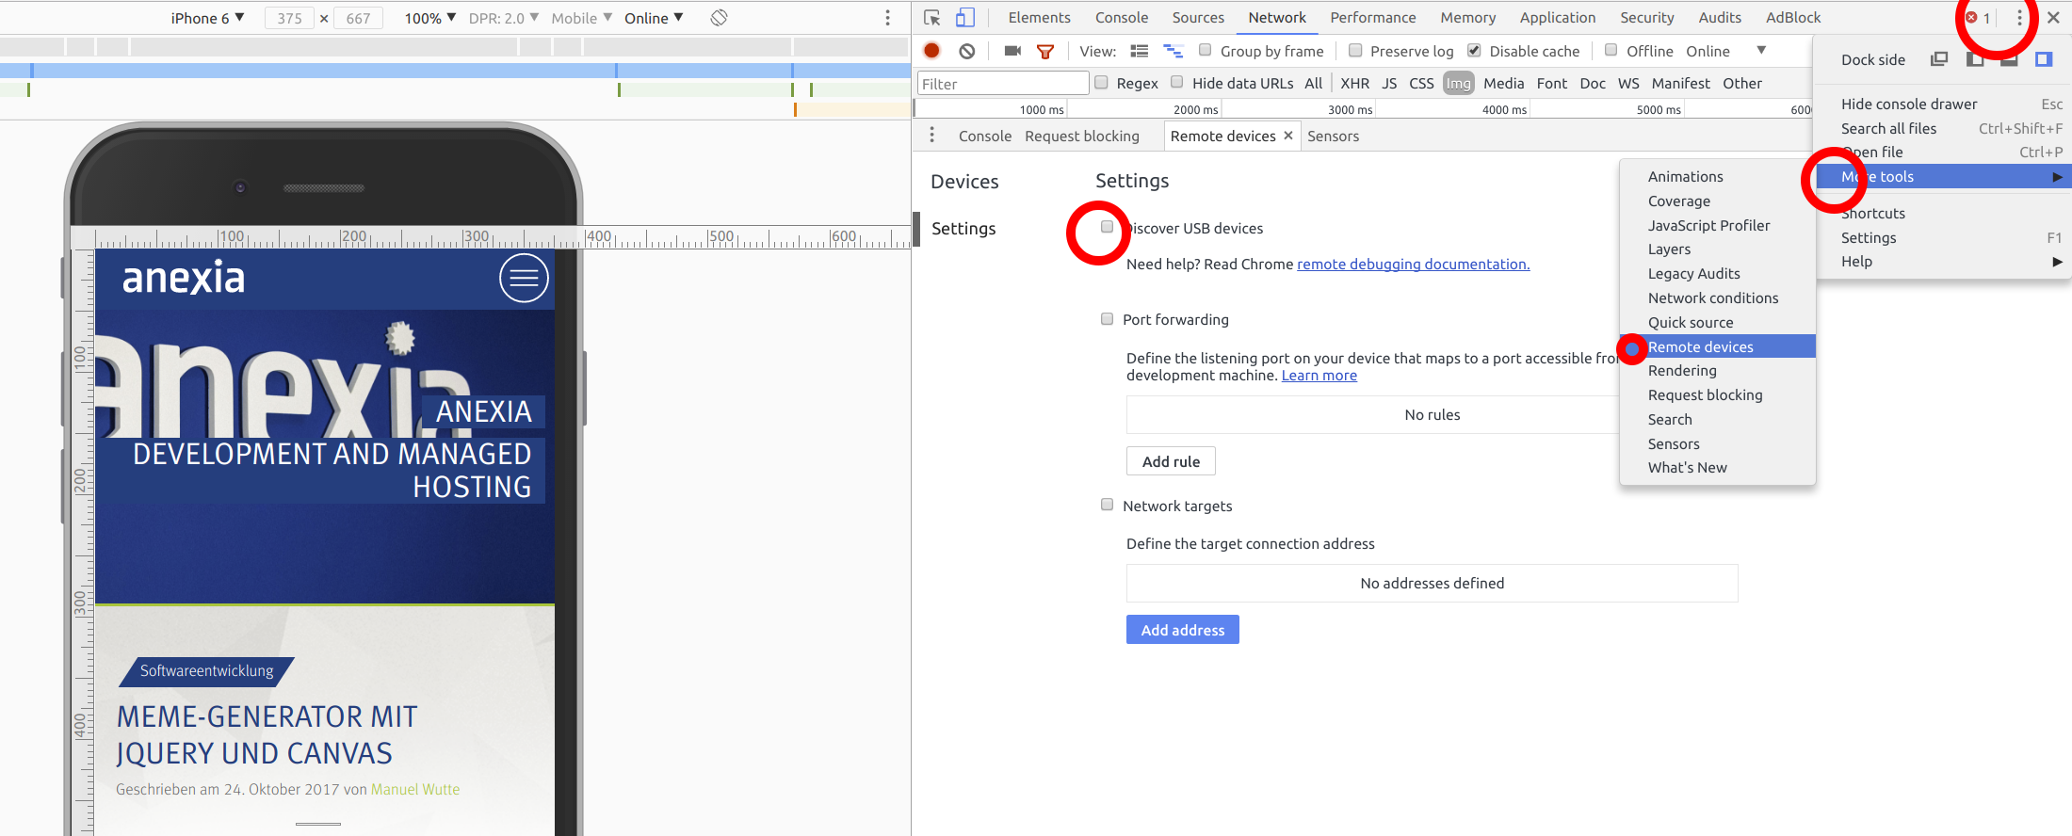The width and height of the screenshot is (2072, 836).
Task: Enable the Group by frame checkbox
Action: (x=1205, y=50)
